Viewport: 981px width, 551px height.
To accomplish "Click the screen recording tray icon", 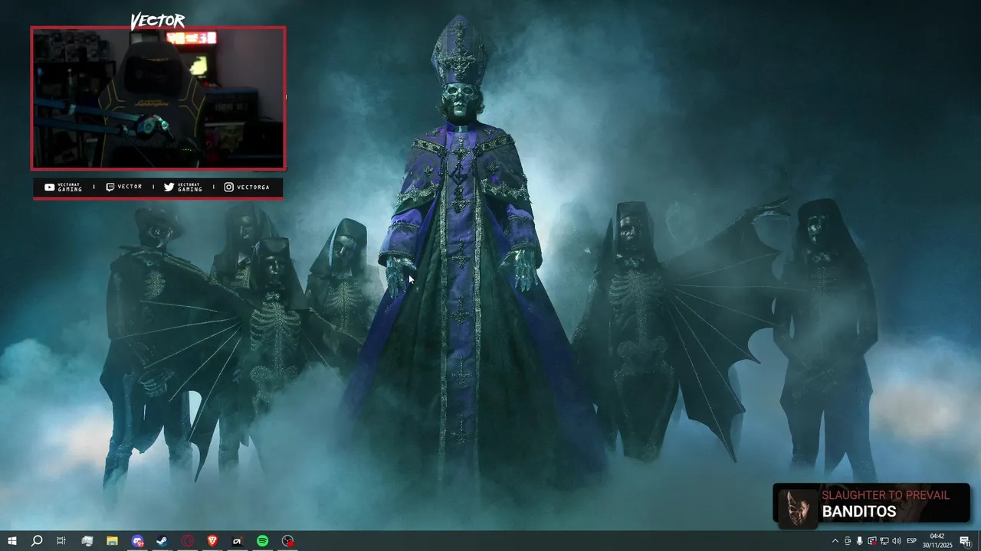I will point(871,541).
